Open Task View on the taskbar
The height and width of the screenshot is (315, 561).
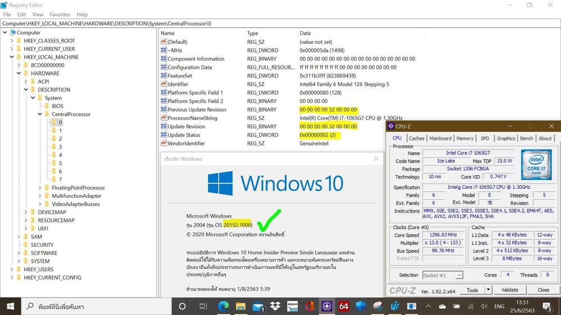tap(203, 306)
